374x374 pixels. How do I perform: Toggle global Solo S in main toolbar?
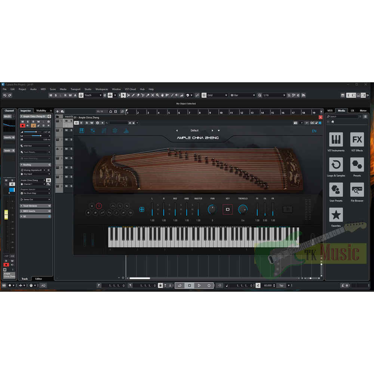[56, 95]
